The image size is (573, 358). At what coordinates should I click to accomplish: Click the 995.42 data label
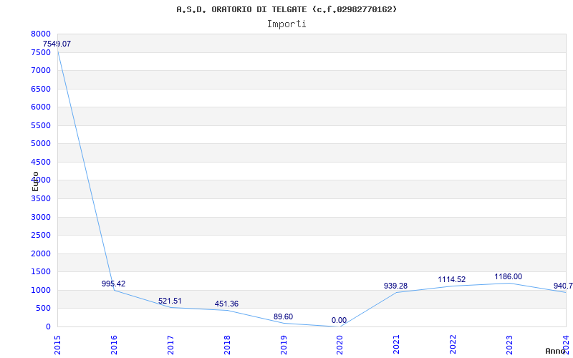tap(113, 284)
